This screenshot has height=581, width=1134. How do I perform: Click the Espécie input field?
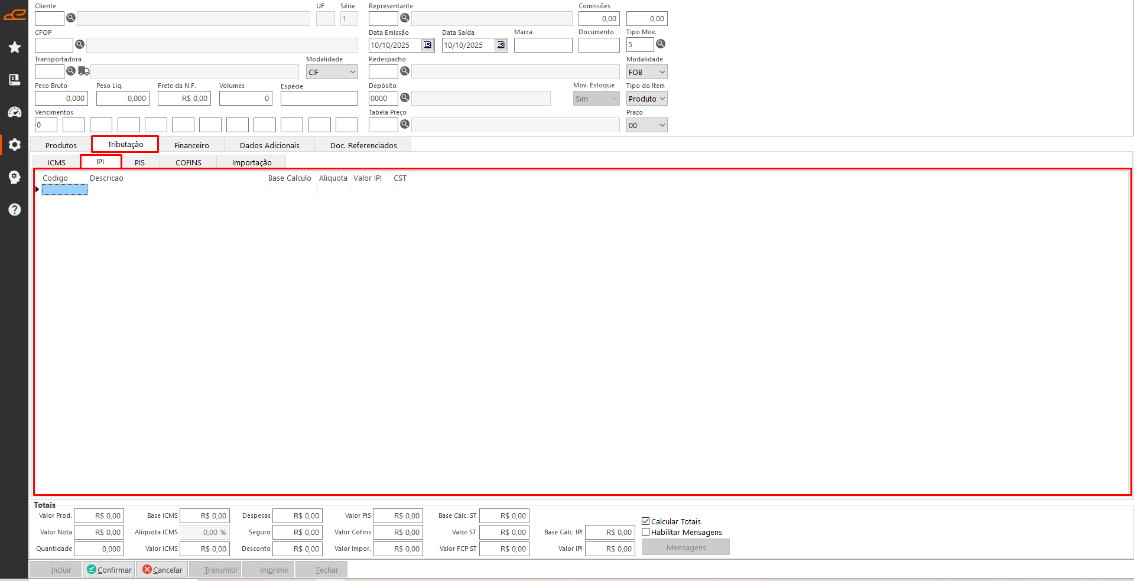[319, 99]
